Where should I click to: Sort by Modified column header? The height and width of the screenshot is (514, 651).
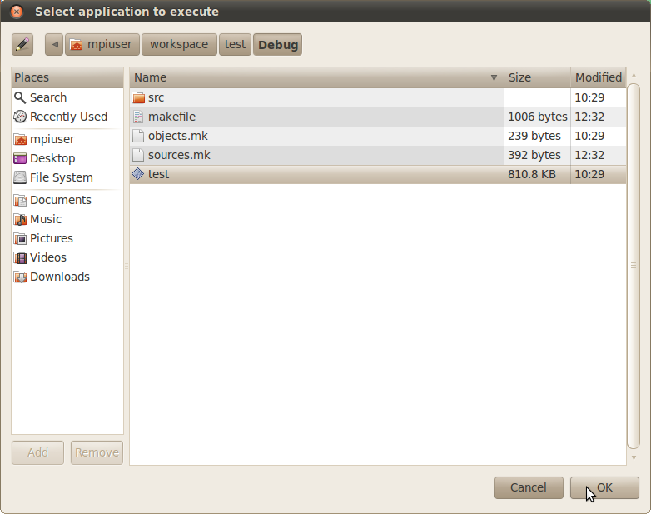[x=599, y=77]
